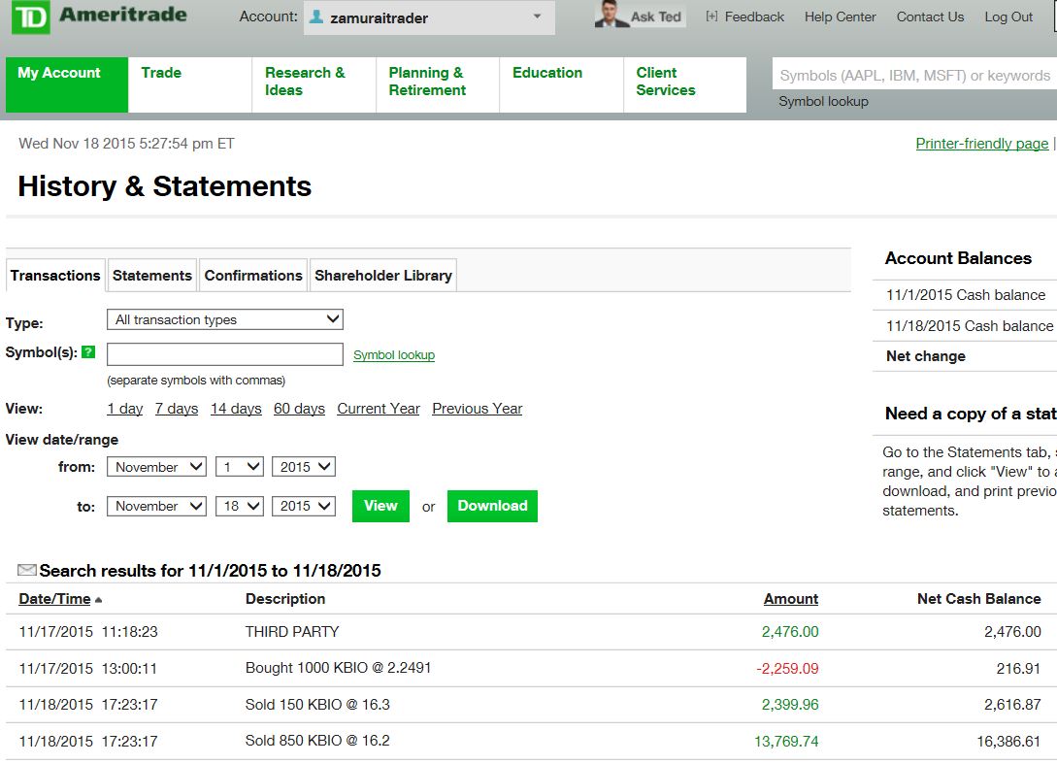
Task: Click the green Symbol(s) help question icon
Action: coord(88,352)
